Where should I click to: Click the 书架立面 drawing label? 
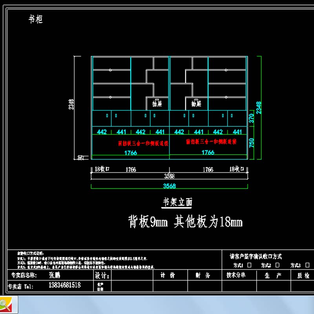(178, 203)
